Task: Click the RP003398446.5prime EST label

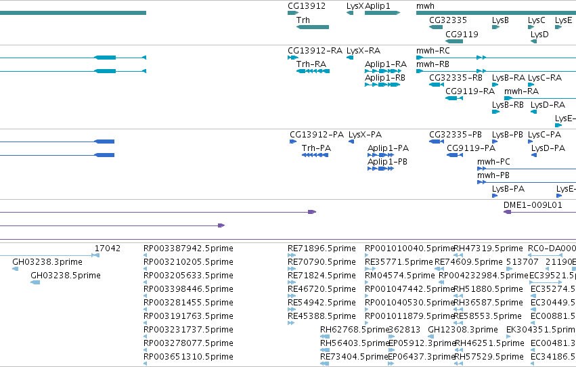Action: coord(188,290)
